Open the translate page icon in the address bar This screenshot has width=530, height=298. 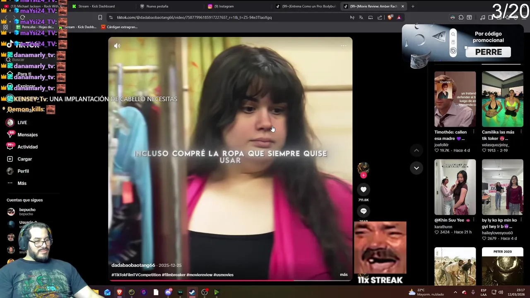coord(361,17)
